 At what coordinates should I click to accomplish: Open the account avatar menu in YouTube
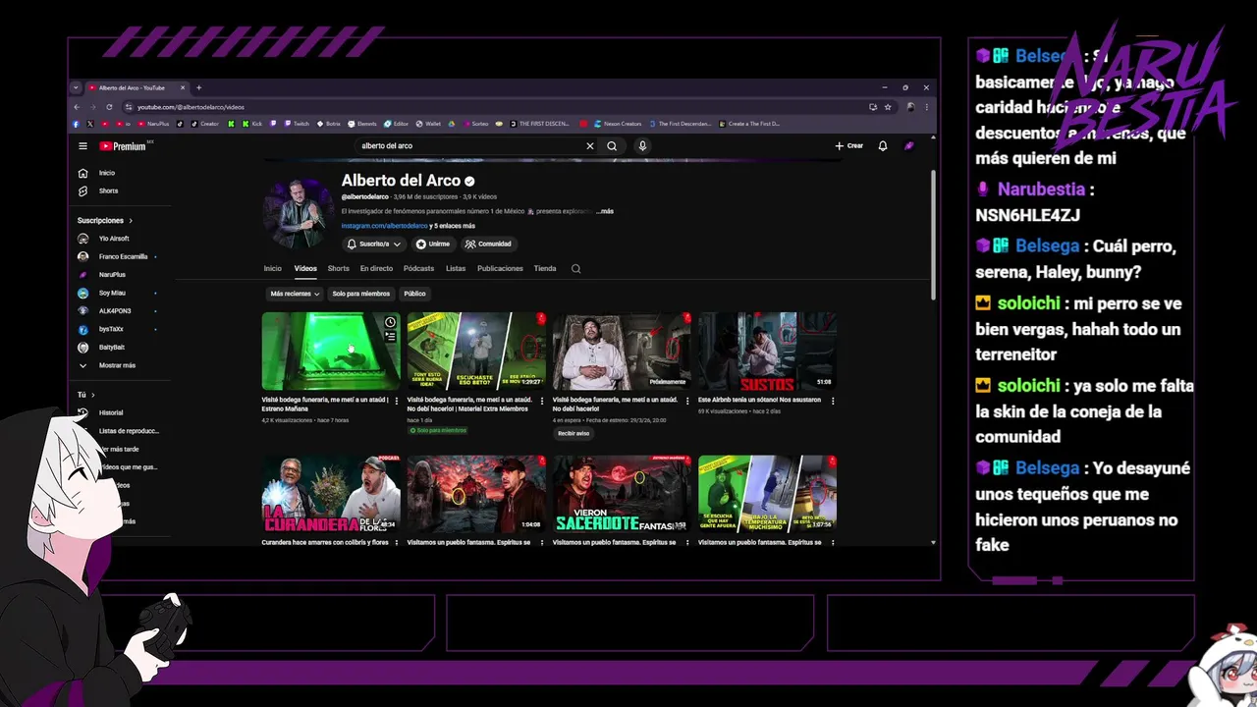click(x=909, y=145)
